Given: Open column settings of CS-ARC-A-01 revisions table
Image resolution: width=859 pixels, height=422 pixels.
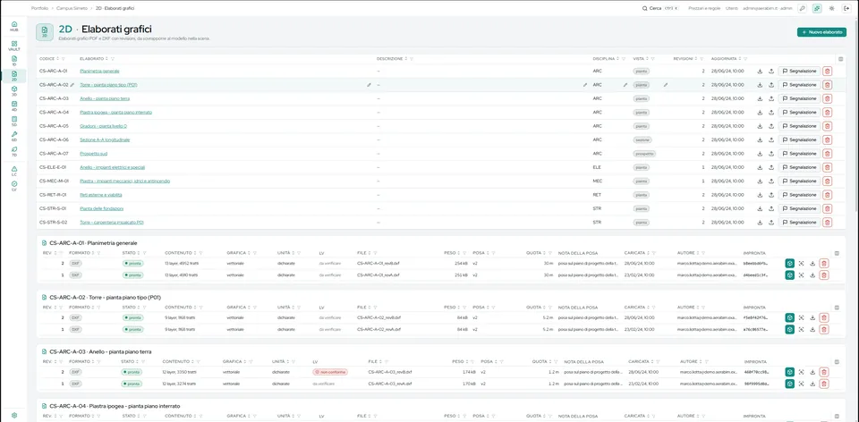Looking at the screenshot, I should [836, 253].
